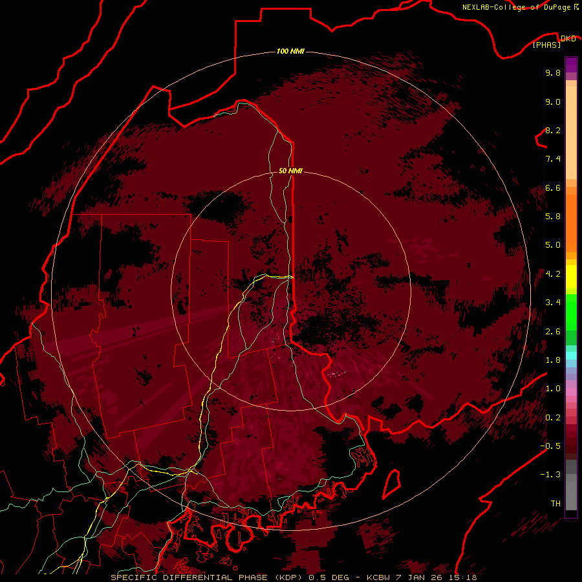Select the 100 NMI range ring label
Screen dimensions: 582x582
tap(290, 51)
